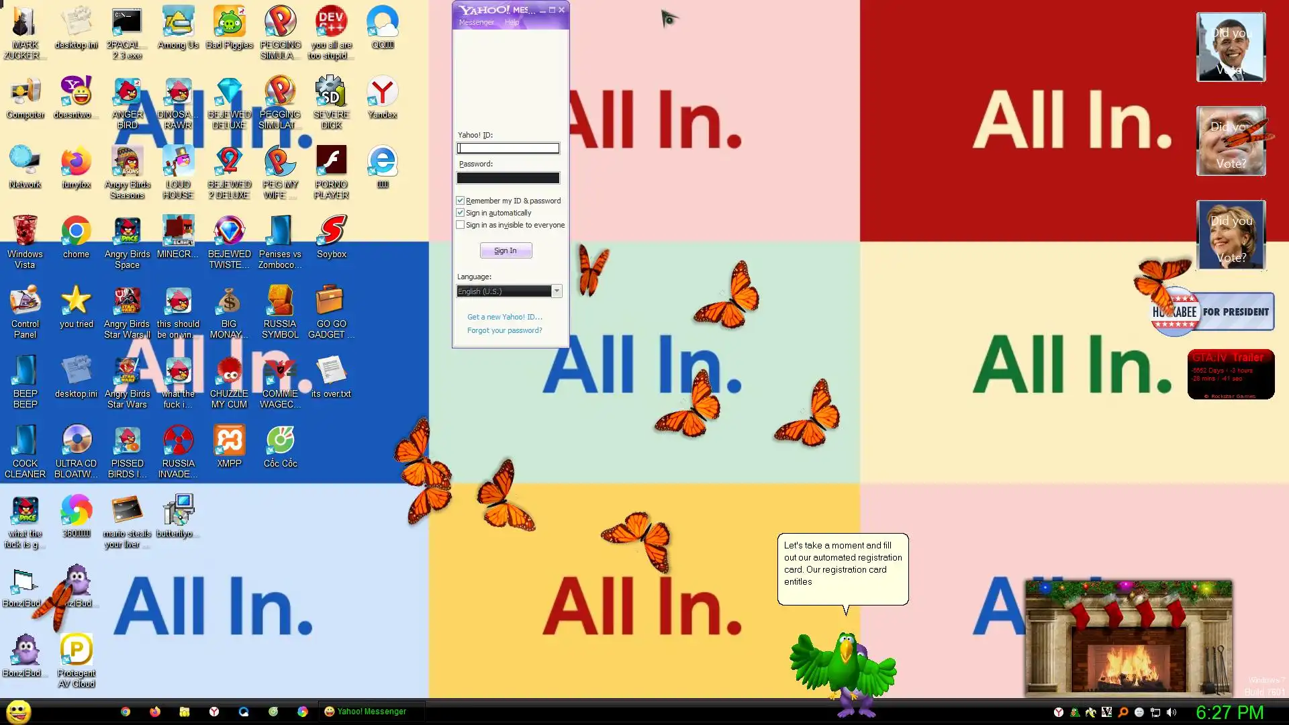This screenshot has width=1289, height=725.
Task: Click the Yahoo! ID input field
Action: coord(508,148)
